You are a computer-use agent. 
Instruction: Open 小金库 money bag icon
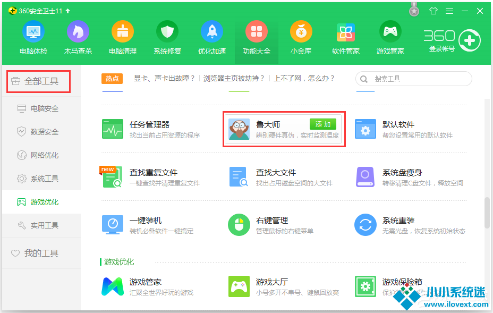[x=301, y=32]
